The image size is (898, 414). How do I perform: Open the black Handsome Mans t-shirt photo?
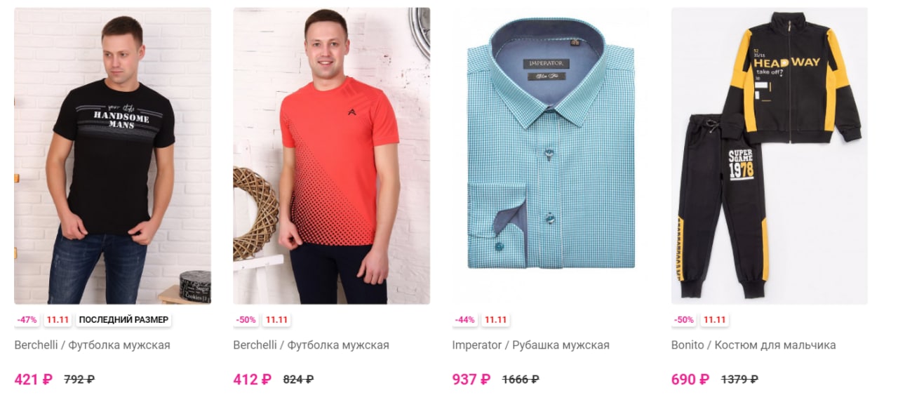tap(112, 156)
